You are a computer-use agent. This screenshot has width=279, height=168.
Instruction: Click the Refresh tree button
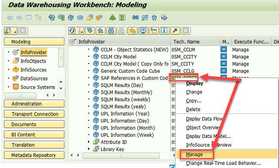[x=73, y=31]
